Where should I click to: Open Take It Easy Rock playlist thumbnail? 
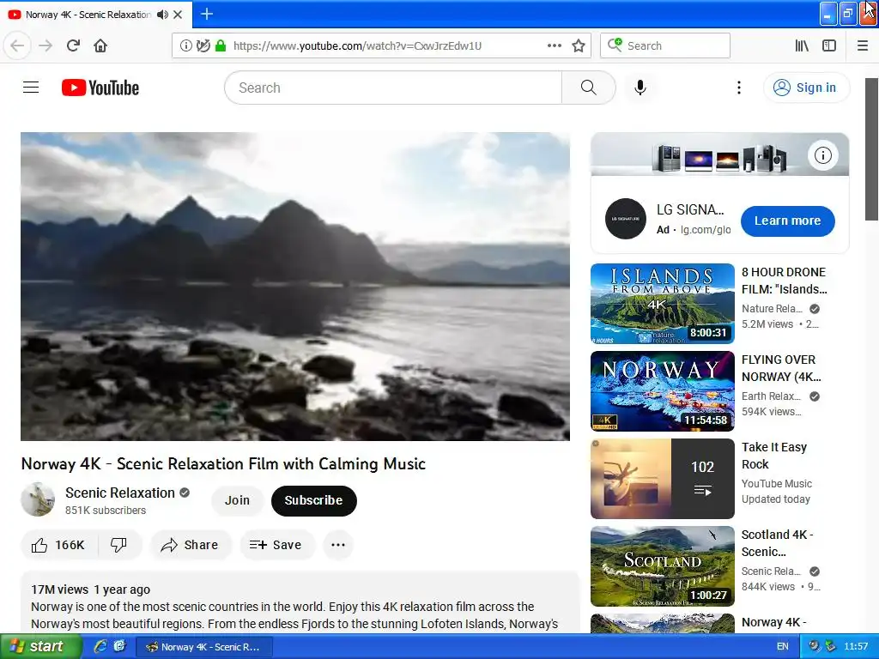pyautogui.click(x=662, y=479)
